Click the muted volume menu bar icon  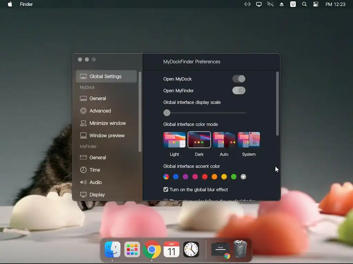(270, 4)
